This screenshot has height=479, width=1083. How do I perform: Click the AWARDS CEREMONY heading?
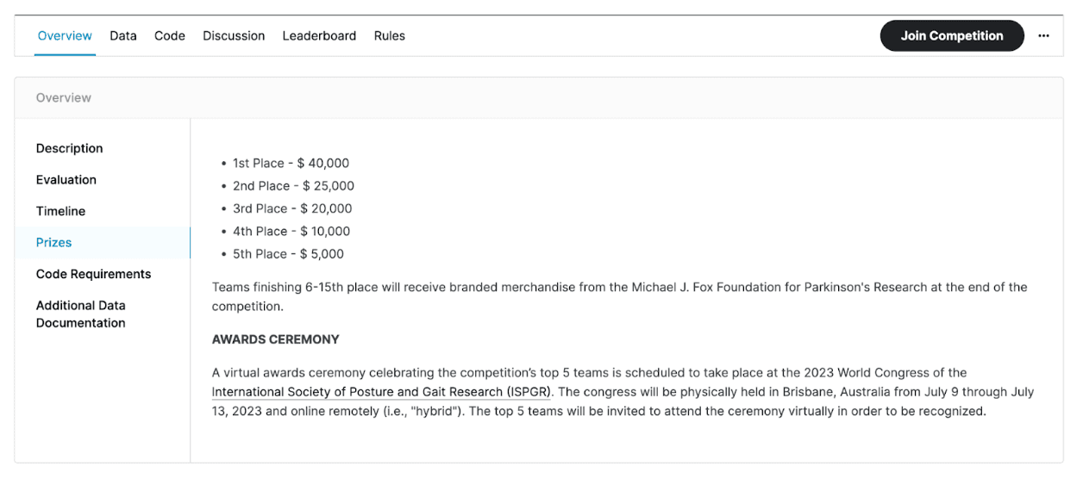coord(275,339)
